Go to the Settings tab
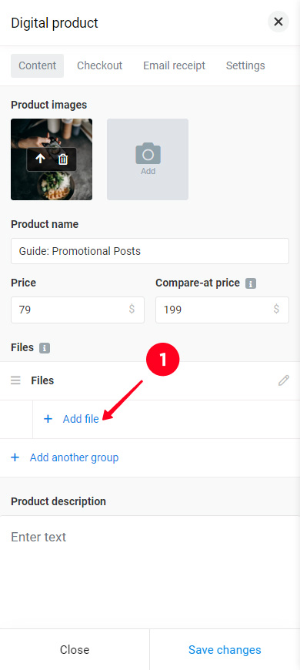 (245, 65)
